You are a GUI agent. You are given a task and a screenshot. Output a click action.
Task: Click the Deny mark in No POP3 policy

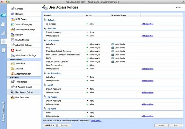point(88,113)
